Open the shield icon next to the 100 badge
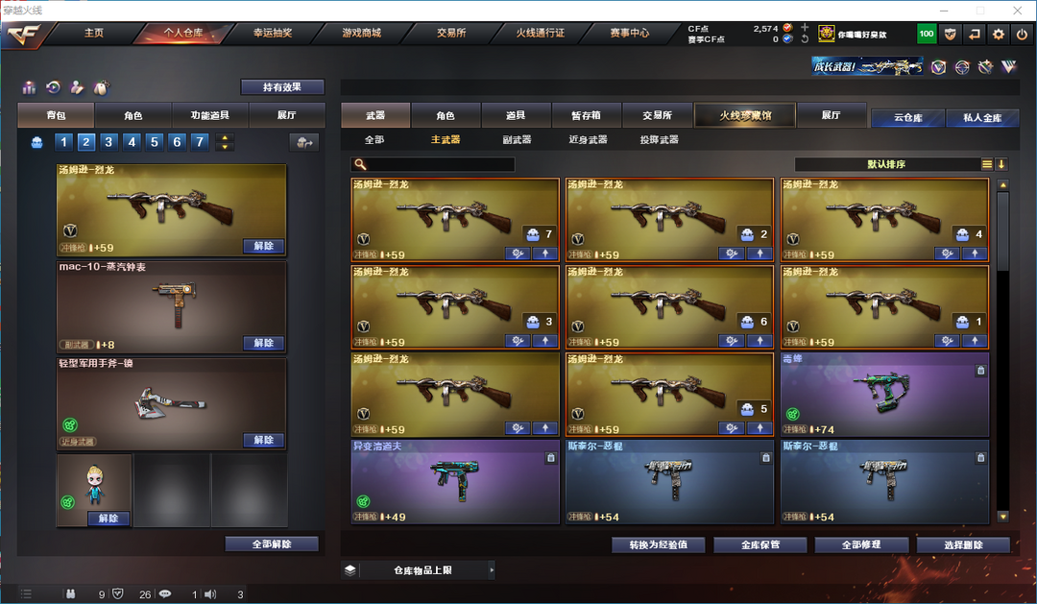The height and width of the screenshot is (604, 1037). tap(951, 34)
